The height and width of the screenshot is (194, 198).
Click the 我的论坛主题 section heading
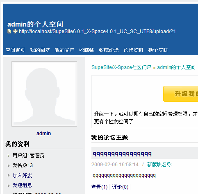pyautogui.click(x=109, y=138)
